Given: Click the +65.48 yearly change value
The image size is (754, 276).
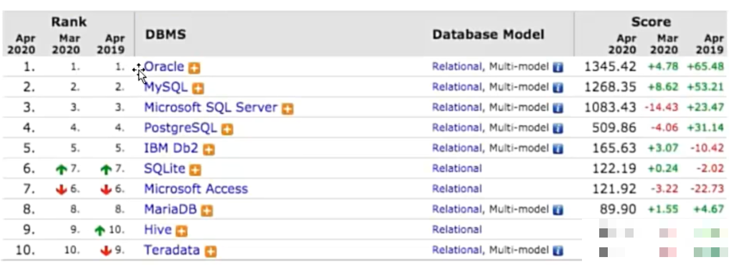Looking at the screenshot, I should 705,67.
